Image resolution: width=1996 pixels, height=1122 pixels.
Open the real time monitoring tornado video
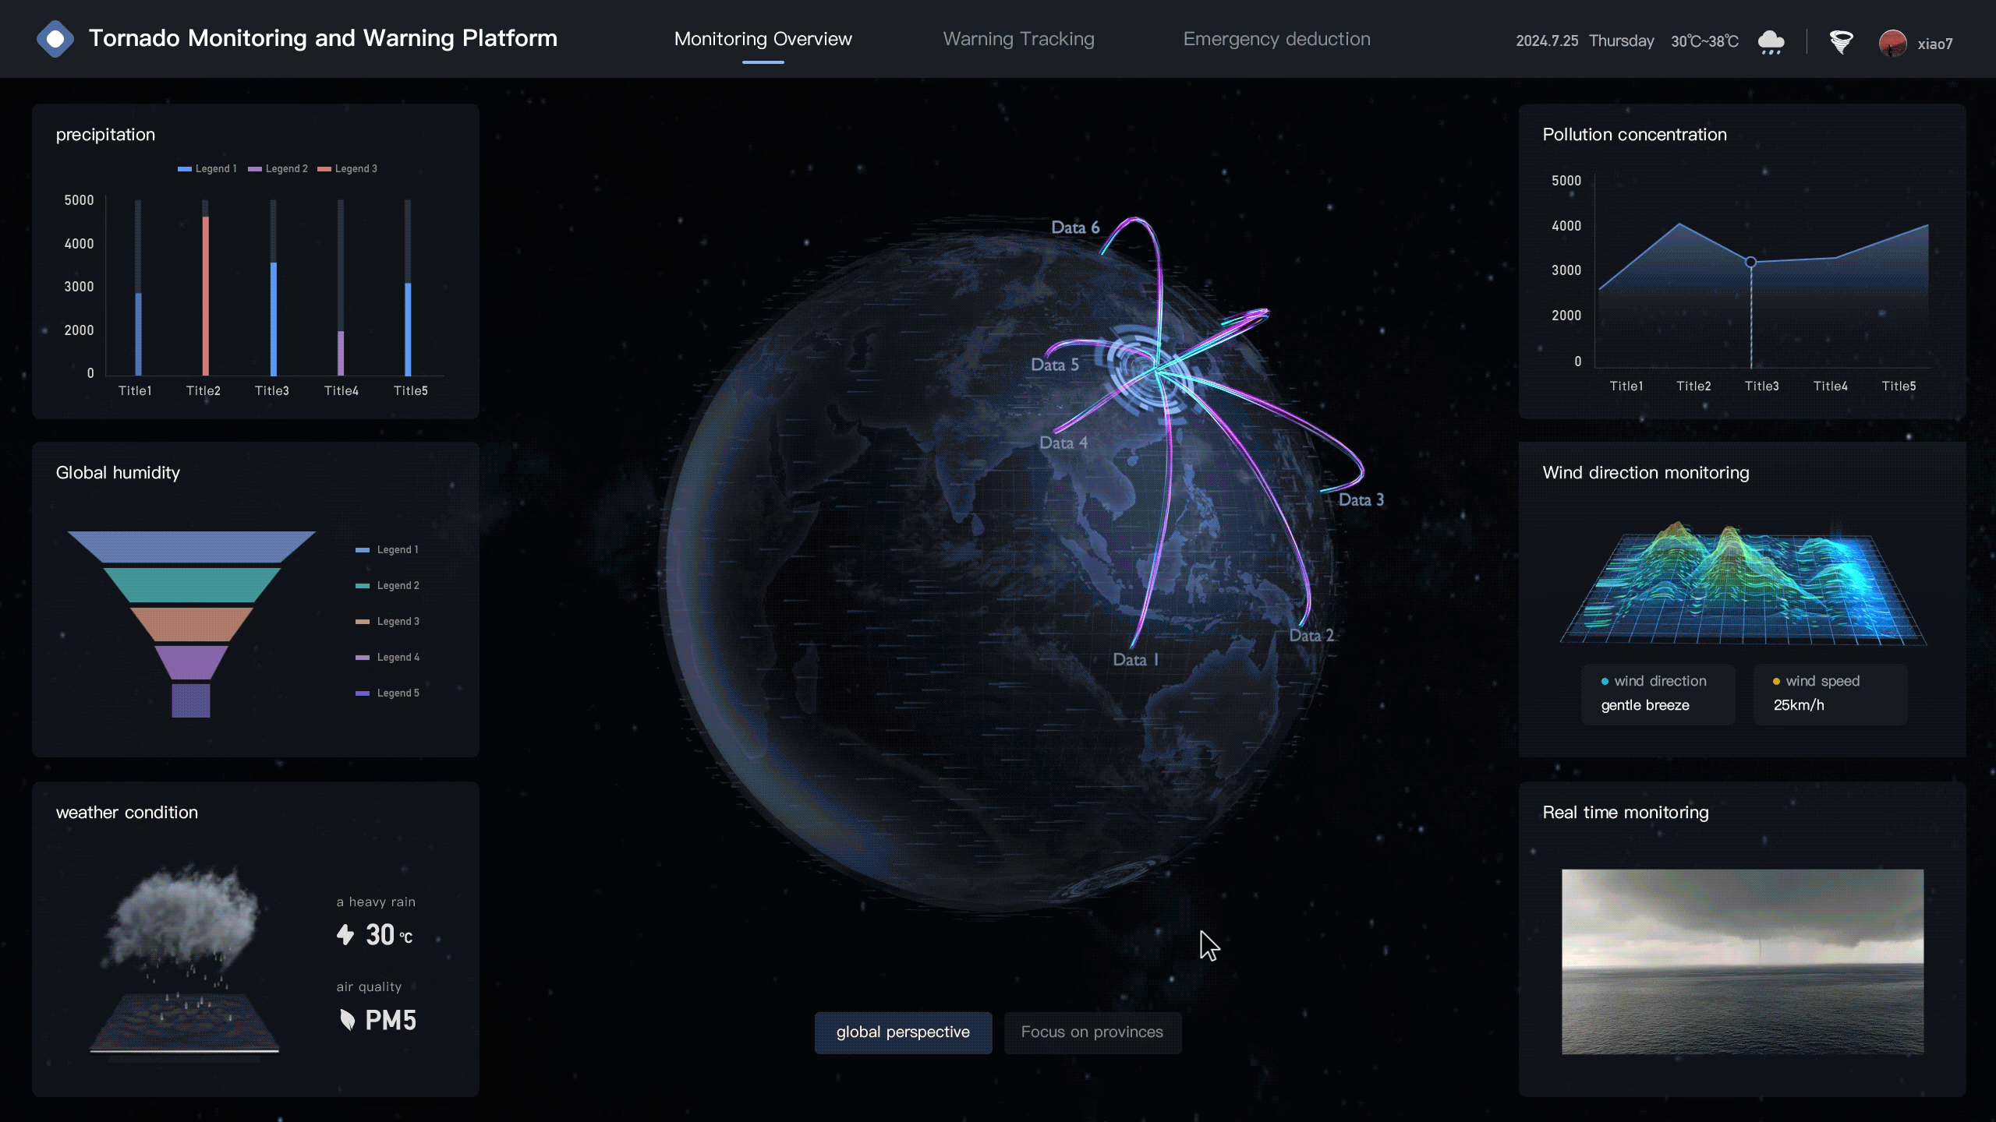[x=1743, y=961]
